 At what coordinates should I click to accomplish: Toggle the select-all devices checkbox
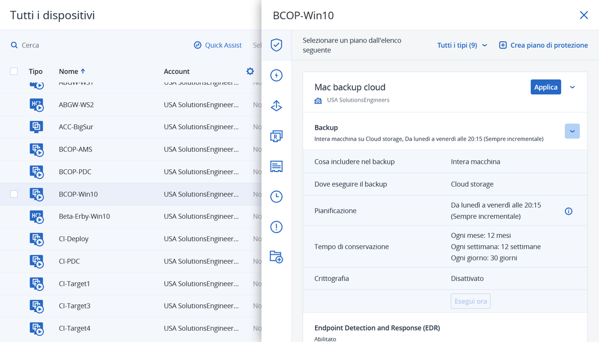pyautogui.click(x=14, y=71)
